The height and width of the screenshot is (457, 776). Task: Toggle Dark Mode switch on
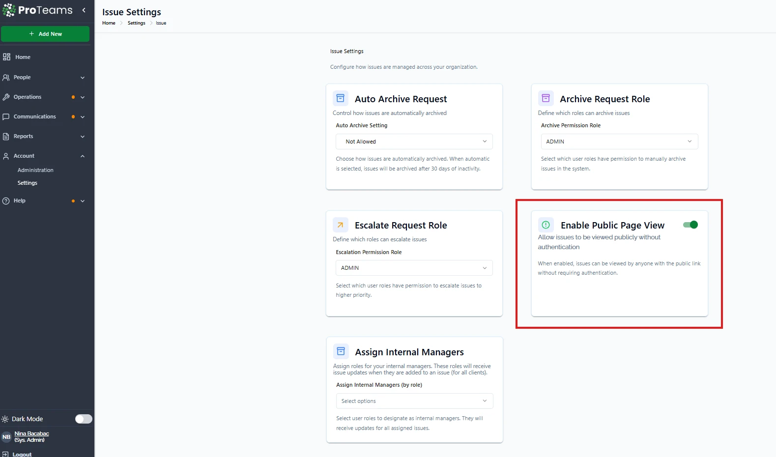[x=84, y=419]
